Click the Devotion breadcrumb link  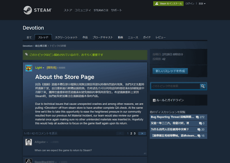point(28,46)
